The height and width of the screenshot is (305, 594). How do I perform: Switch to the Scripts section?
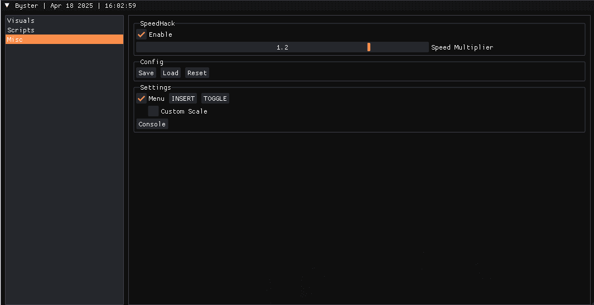[x=21, y=30]
